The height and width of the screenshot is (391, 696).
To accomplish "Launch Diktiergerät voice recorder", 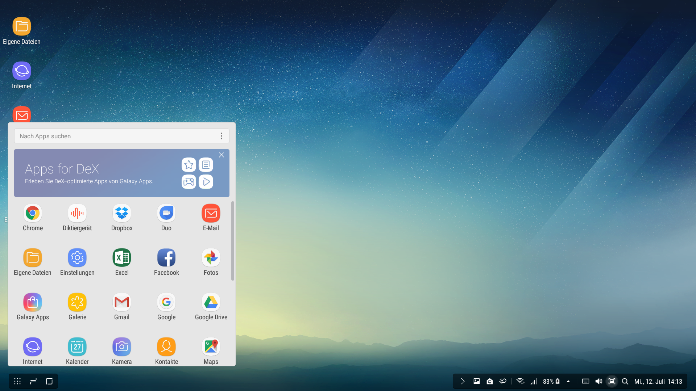I will tap(77, 214).
